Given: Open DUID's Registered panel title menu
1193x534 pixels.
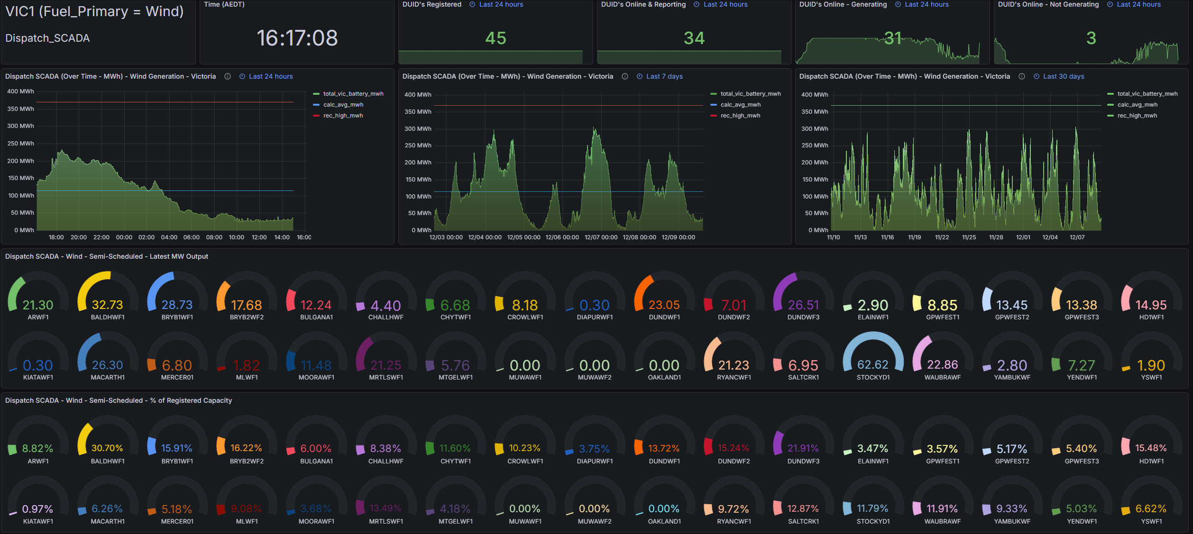Looking at the screenshot, I should point(431,4).
